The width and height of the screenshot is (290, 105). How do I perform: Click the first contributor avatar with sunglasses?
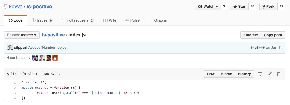35,58
